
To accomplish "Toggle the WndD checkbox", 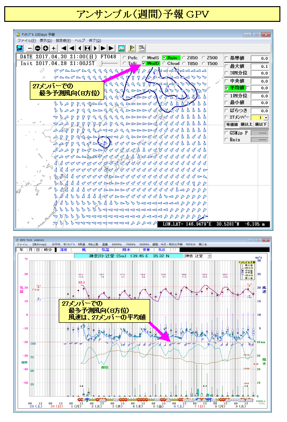I will click(143, 63).
